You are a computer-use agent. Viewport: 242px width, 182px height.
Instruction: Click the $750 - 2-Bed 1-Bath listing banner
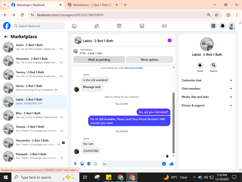pyautogui.click(x=123, y=51)
